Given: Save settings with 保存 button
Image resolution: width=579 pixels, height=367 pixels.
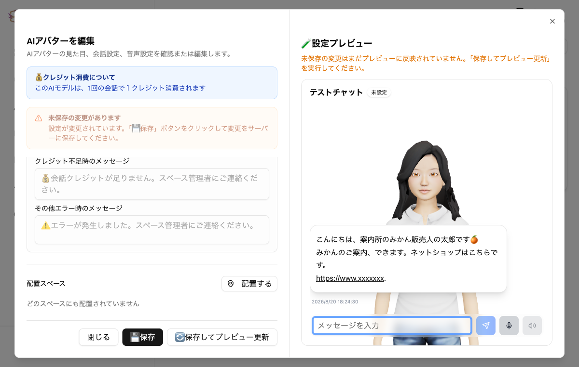Looking at the screenshot, I should click(x=143, y=337).
